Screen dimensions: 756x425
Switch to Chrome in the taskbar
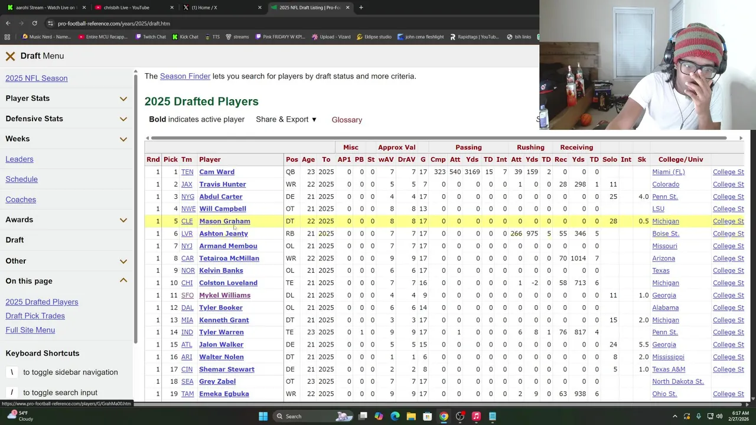[x=444, y=416]
